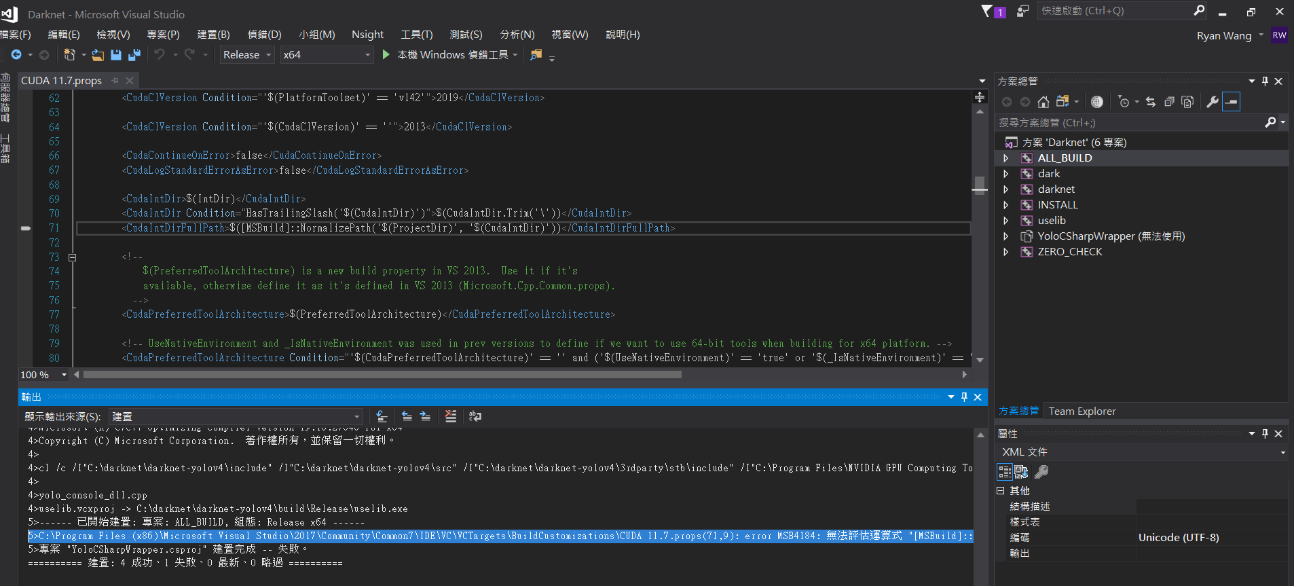Click the Solution and Folders view switch icon

click(x=1062, y=102)
